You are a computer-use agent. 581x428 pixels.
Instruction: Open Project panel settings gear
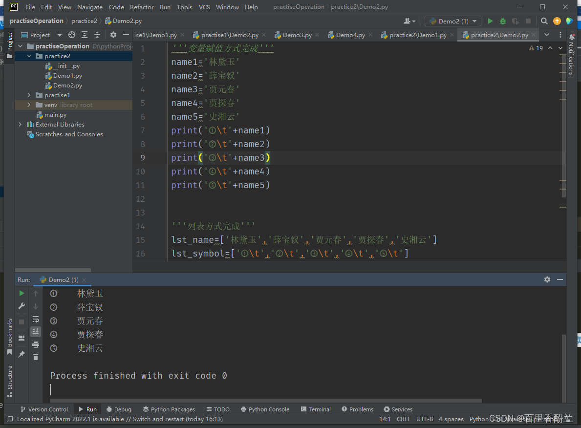(x=113, y=35)
